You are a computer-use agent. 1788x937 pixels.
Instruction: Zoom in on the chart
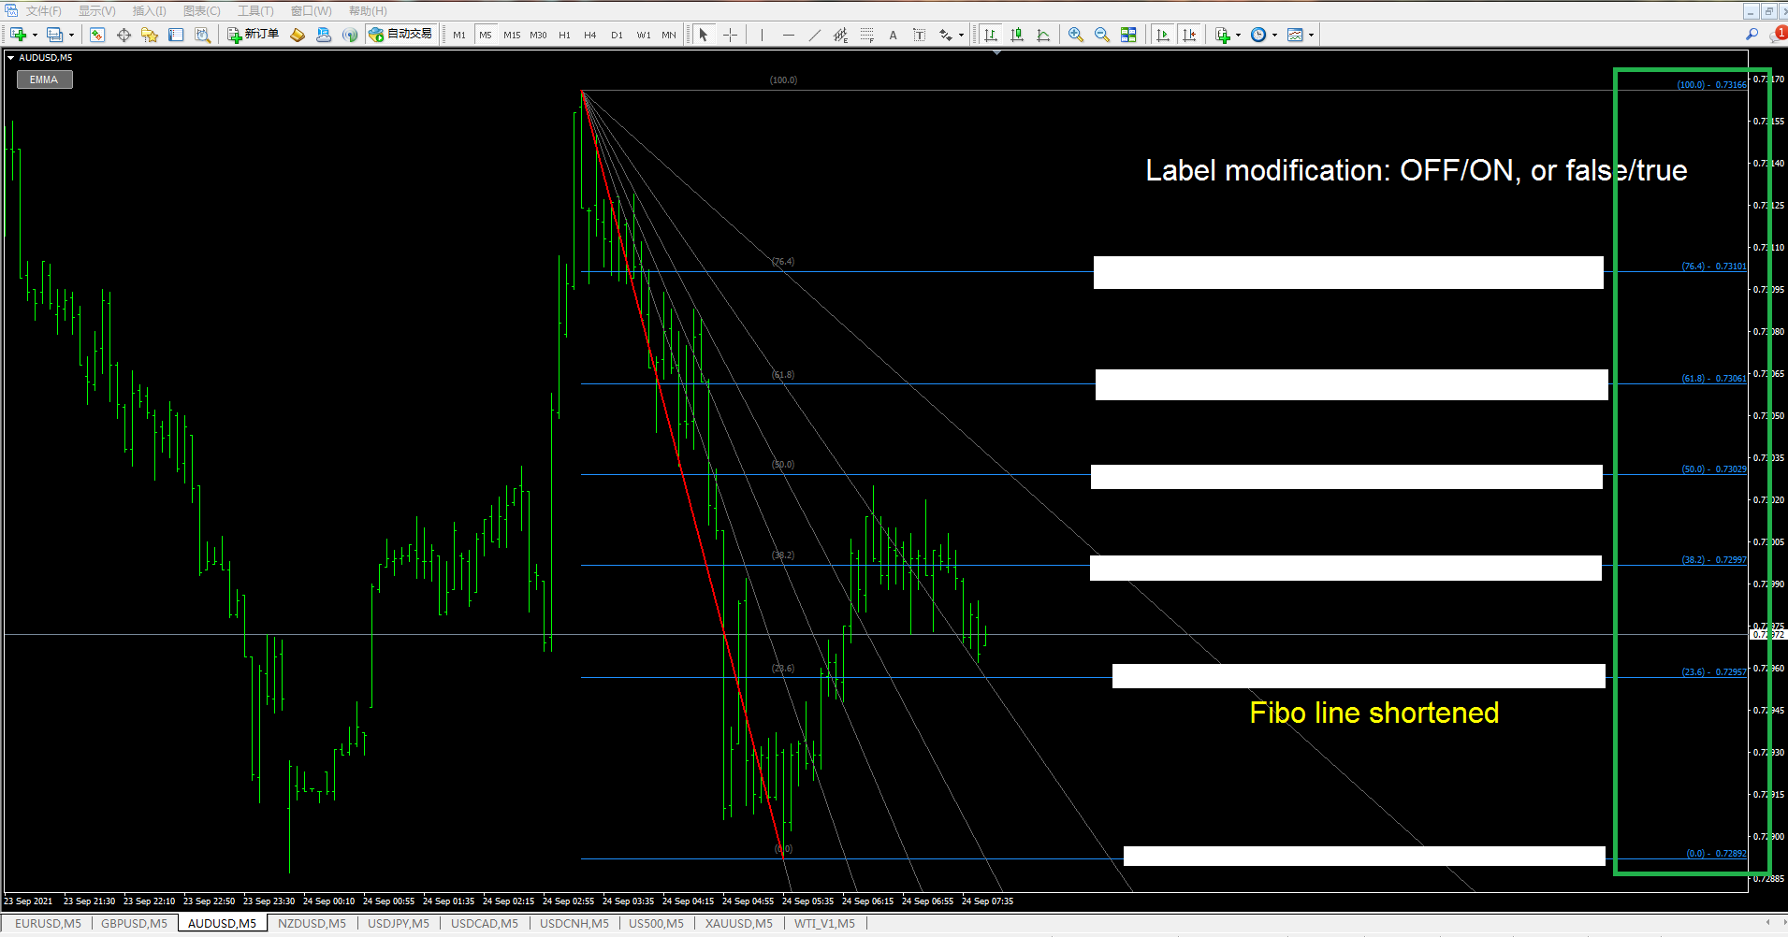(x=1076, y=35)
